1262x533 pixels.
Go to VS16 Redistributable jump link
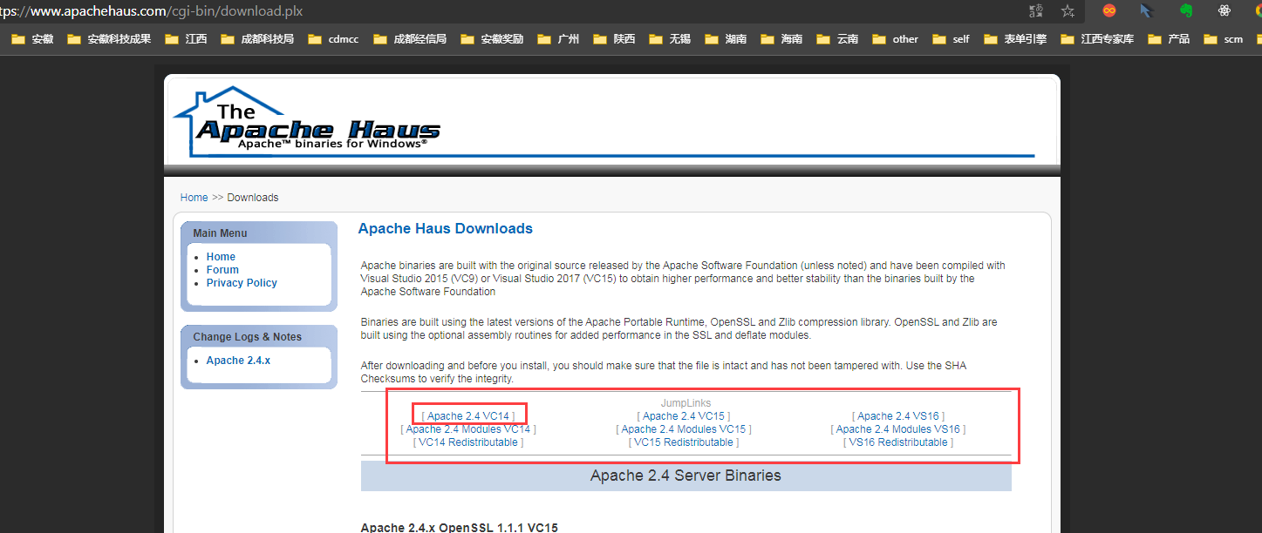coord(898,442)
